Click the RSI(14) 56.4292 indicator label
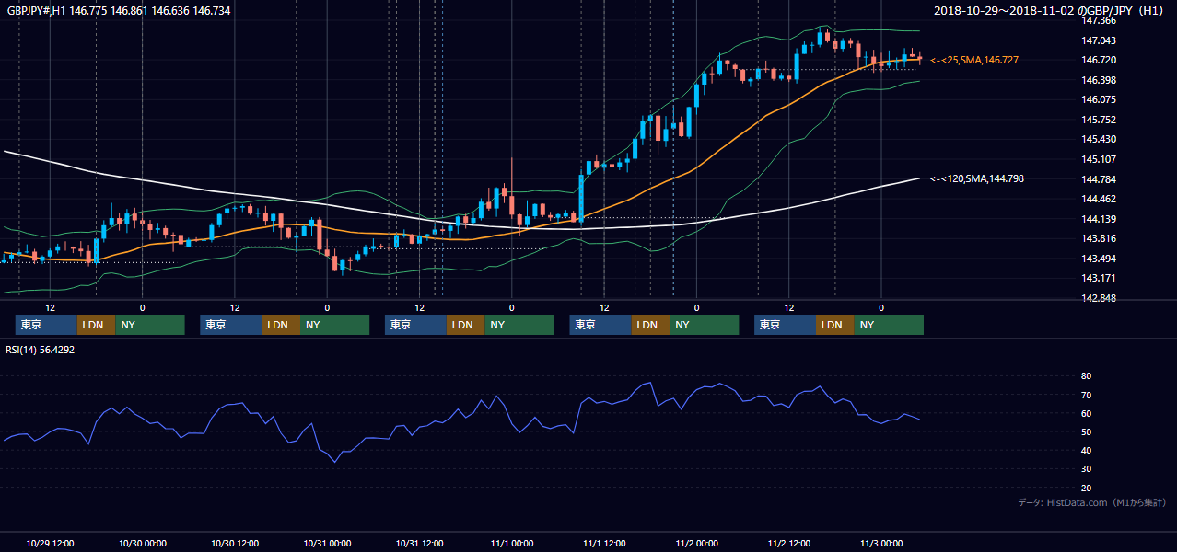This screenshot has height=552, width=1177. click(x=40, y=350)
